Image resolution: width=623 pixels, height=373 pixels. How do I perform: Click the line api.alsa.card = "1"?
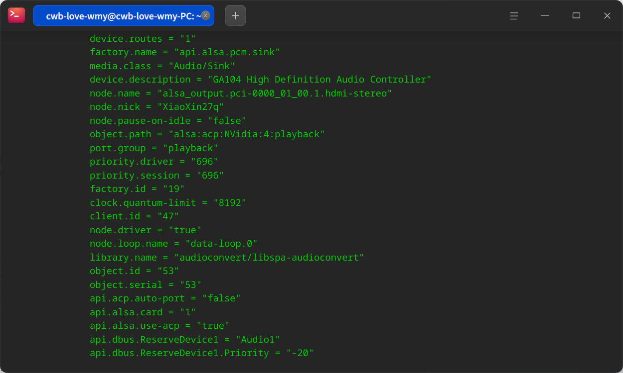pos(143,312)
